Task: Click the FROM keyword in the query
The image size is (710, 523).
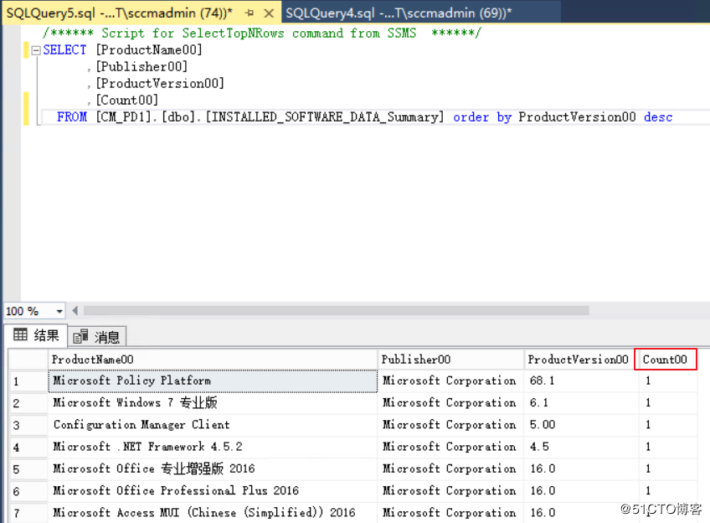Action: [72, 117]
